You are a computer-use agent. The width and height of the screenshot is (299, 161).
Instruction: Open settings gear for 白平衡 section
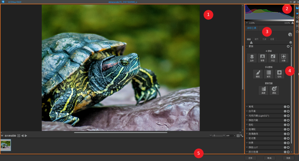285,111
